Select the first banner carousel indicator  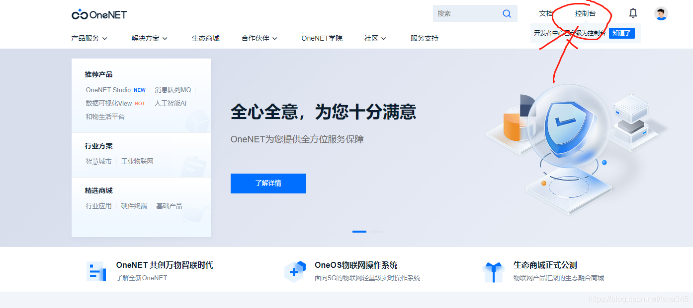click(x=359, y=232)
